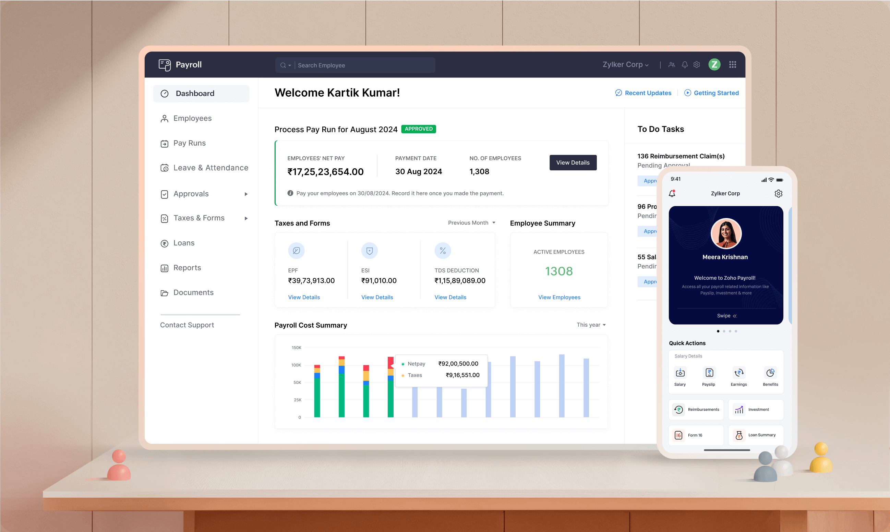Tap the Reimbursements quick action
This screenshot has width=890, height=532.
696,409
